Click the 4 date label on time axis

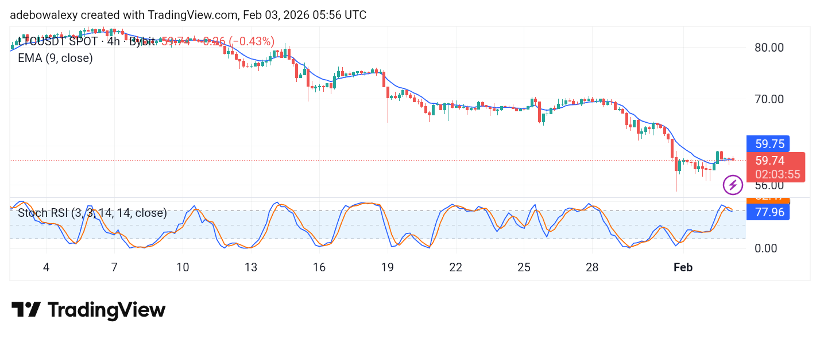click(46, 267)
